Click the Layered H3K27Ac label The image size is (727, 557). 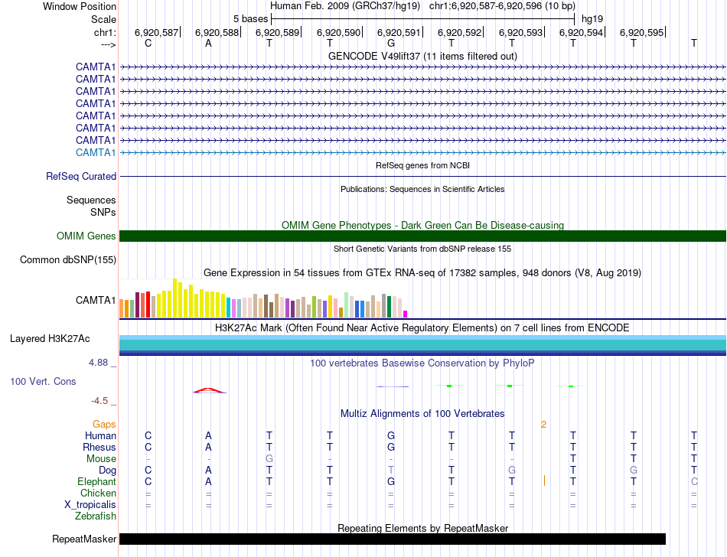pos(50,338)
